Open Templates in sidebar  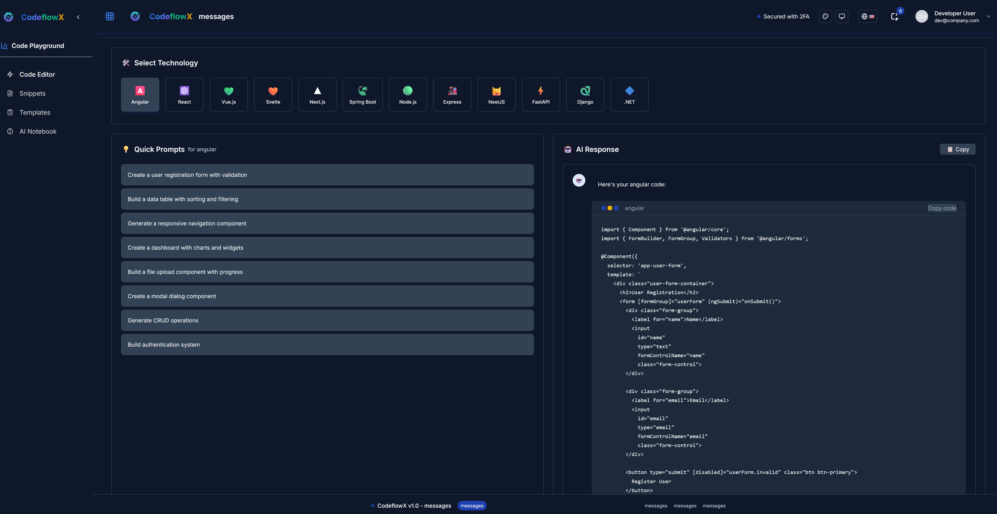coord(35,112)
